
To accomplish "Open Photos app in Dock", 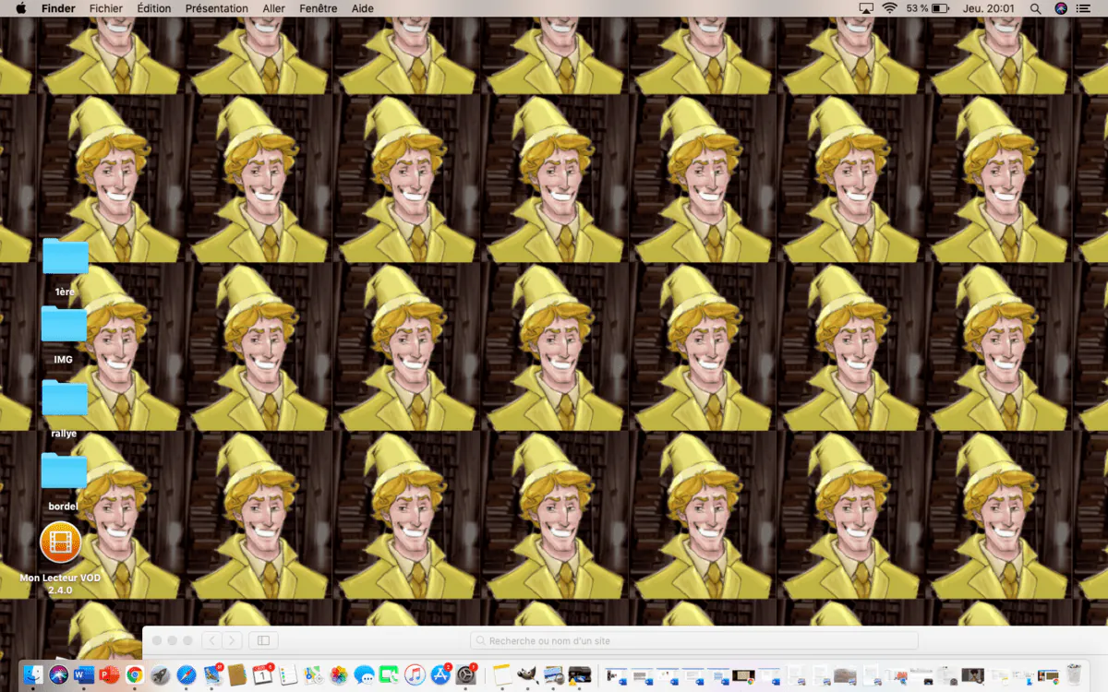I will pyautogui.click(x=339, y=675).
